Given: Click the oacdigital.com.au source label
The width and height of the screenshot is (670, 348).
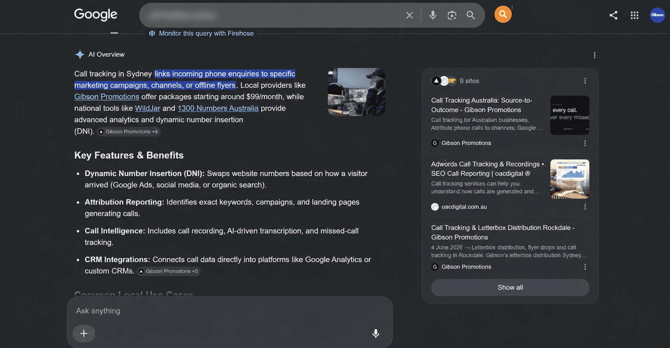Looking at the screenshot, I should click(x=464, y=207).
